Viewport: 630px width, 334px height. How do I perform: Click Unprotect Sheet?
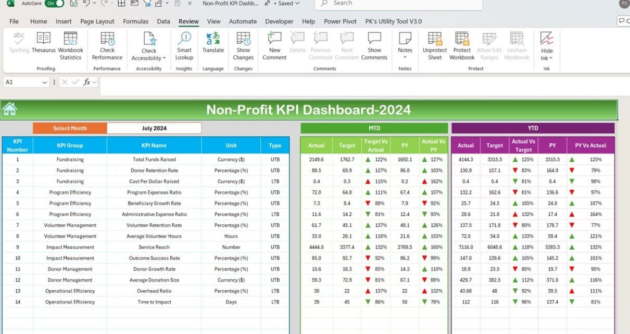[x=435, y=46]
